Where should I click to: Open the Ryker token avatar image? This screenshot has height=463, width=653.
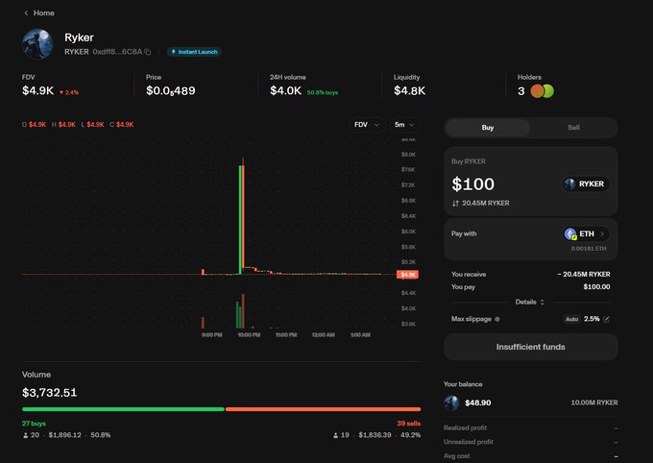point(37,44)
